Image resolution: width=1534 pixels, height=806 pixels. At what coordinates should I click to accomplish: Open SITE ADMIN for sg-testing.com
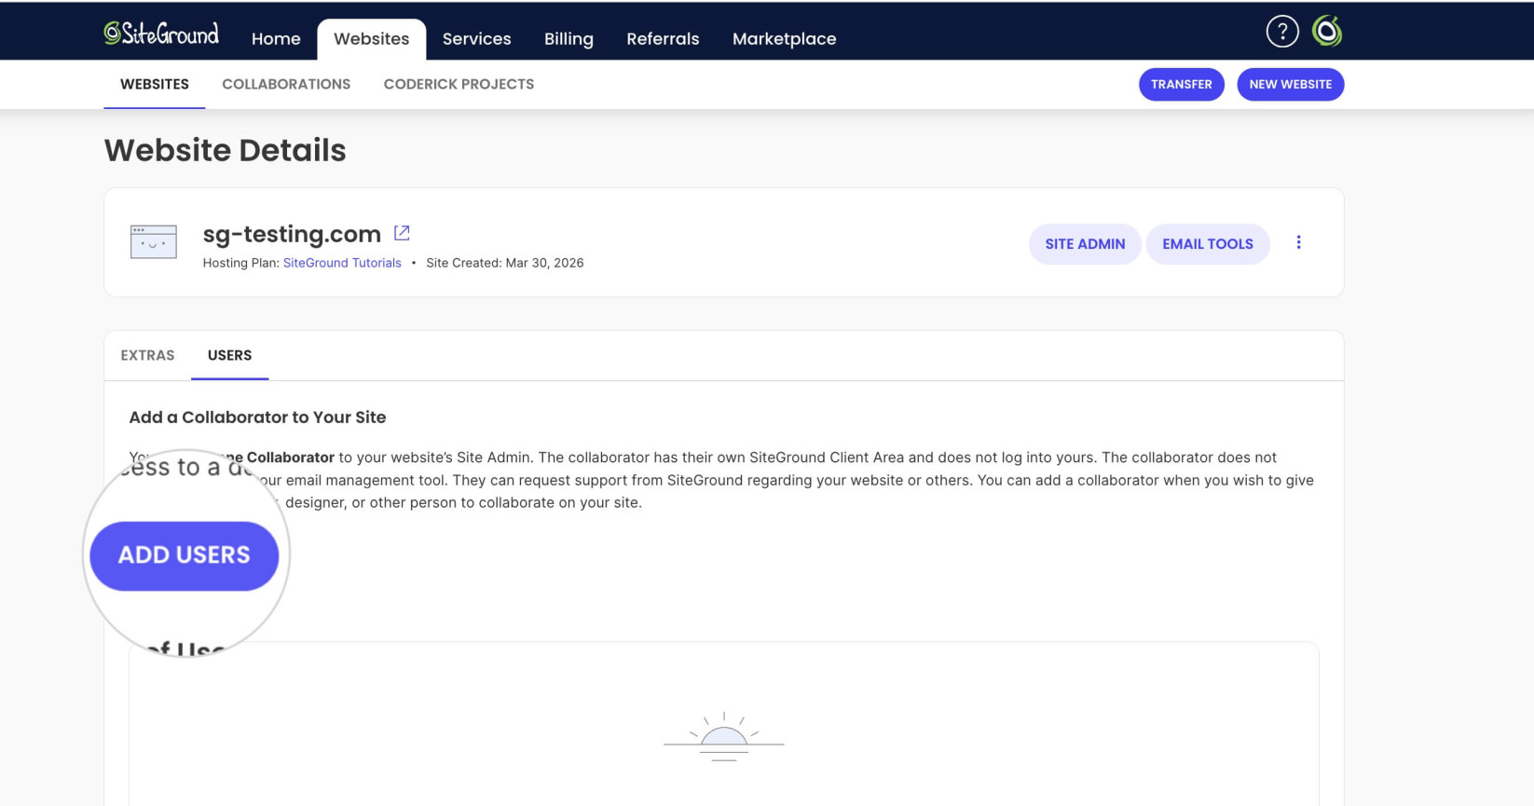point(1085,244)
